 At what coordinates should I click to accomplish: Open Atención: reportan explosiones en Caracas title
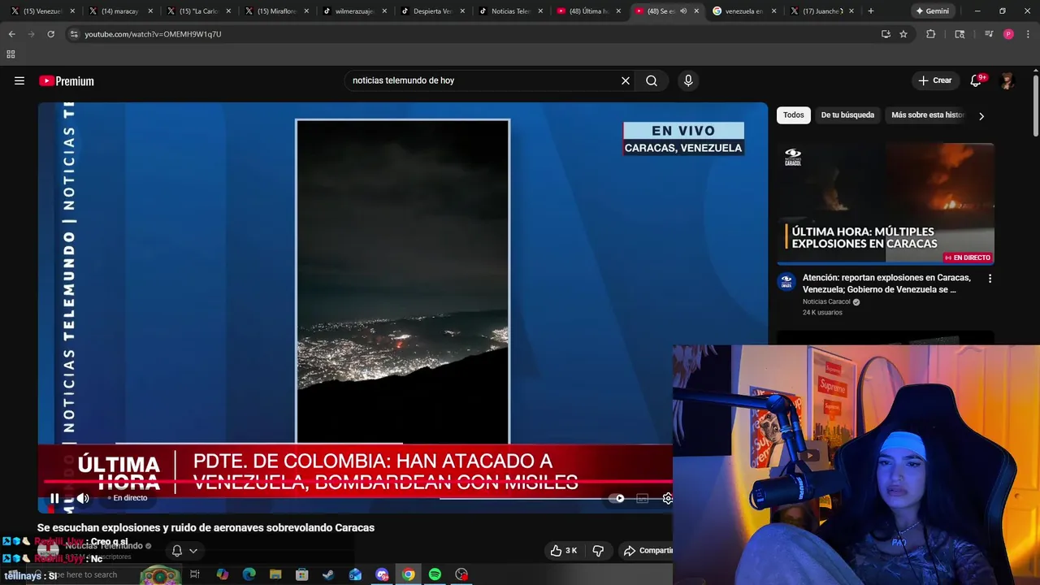point(886,283)
